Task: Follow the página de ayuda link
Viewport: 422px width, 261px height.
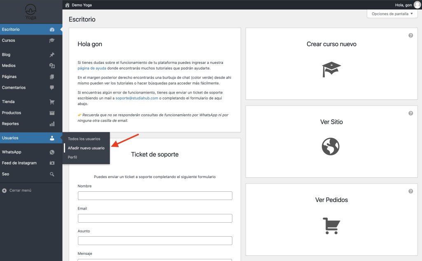Action: pos(91,68)
